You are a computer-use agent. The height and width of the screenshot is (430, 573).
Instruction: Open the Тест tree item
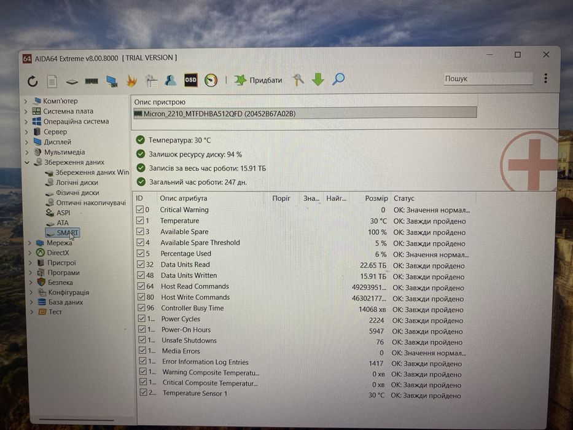(x=55, y=312)
